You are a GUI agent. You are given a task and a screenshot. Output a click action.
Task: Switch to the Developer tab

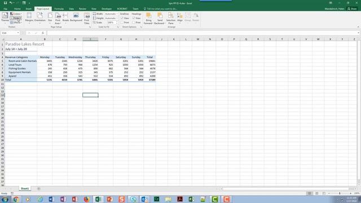click(107, 9)
